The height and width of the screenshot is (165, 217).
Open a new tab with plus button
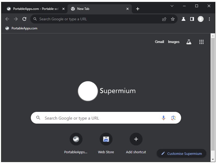pos(138,9)
